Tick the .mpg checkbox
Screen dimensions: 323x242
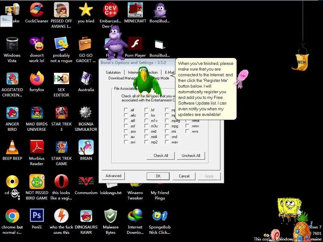point(167,126)
